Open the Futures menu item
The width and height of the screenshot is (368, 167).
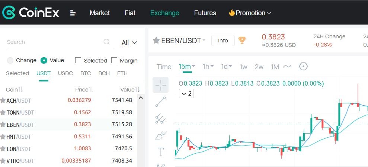205,13
